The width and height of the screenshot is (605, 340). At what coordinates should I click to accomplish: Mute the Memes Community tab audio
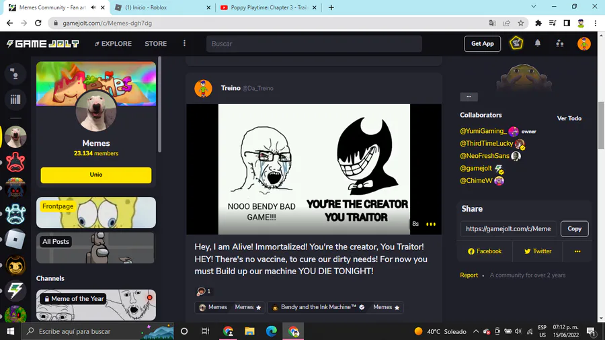(x=93, y=7)
